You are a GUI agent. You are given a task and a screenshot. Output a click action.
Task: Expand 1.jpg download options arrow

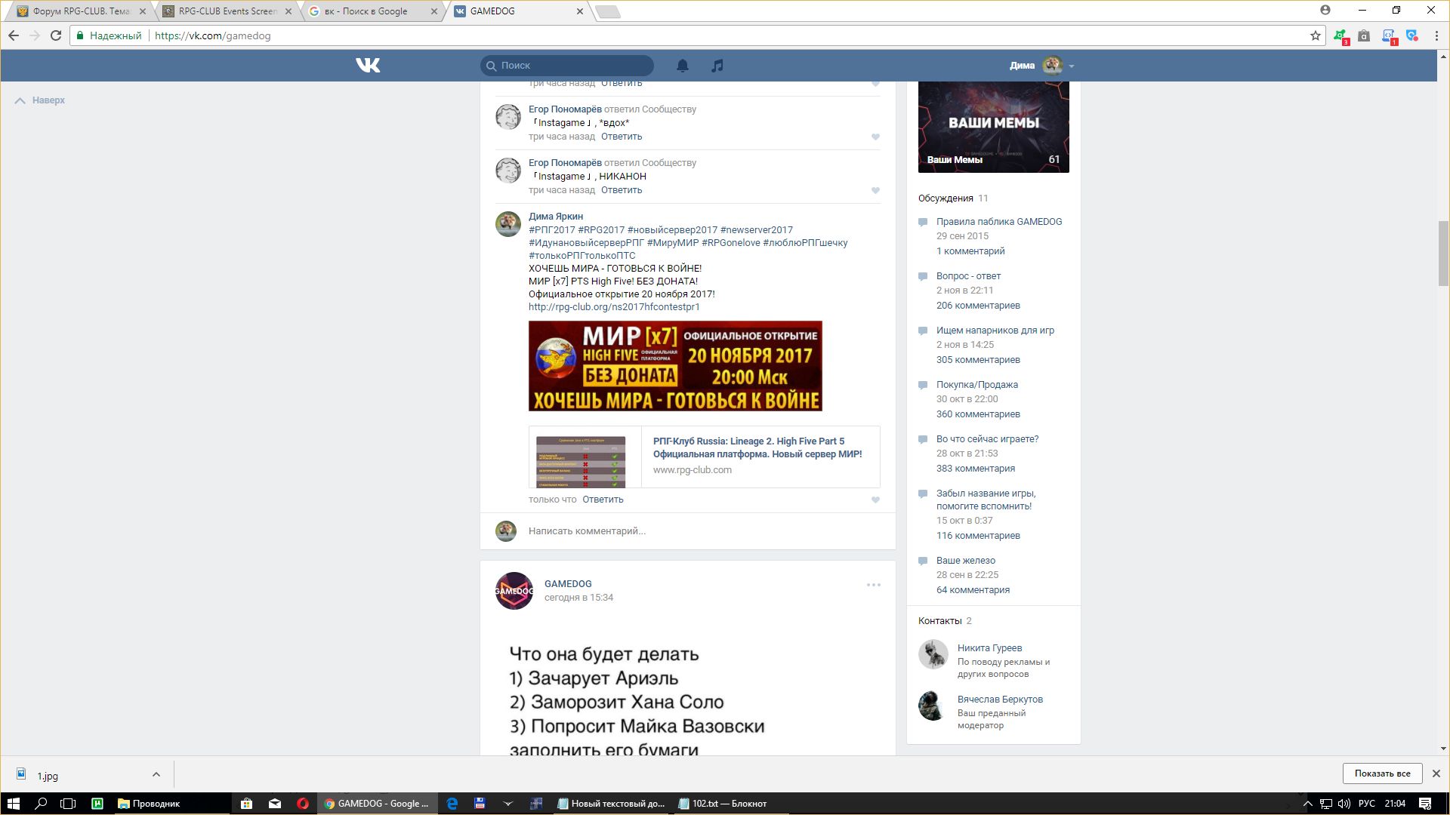156,774
